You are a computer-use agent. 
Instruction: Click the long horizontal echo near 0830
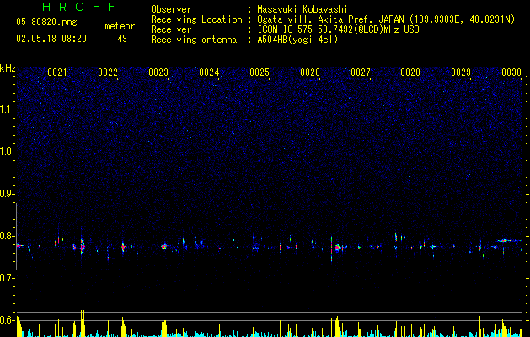[509, 241]
